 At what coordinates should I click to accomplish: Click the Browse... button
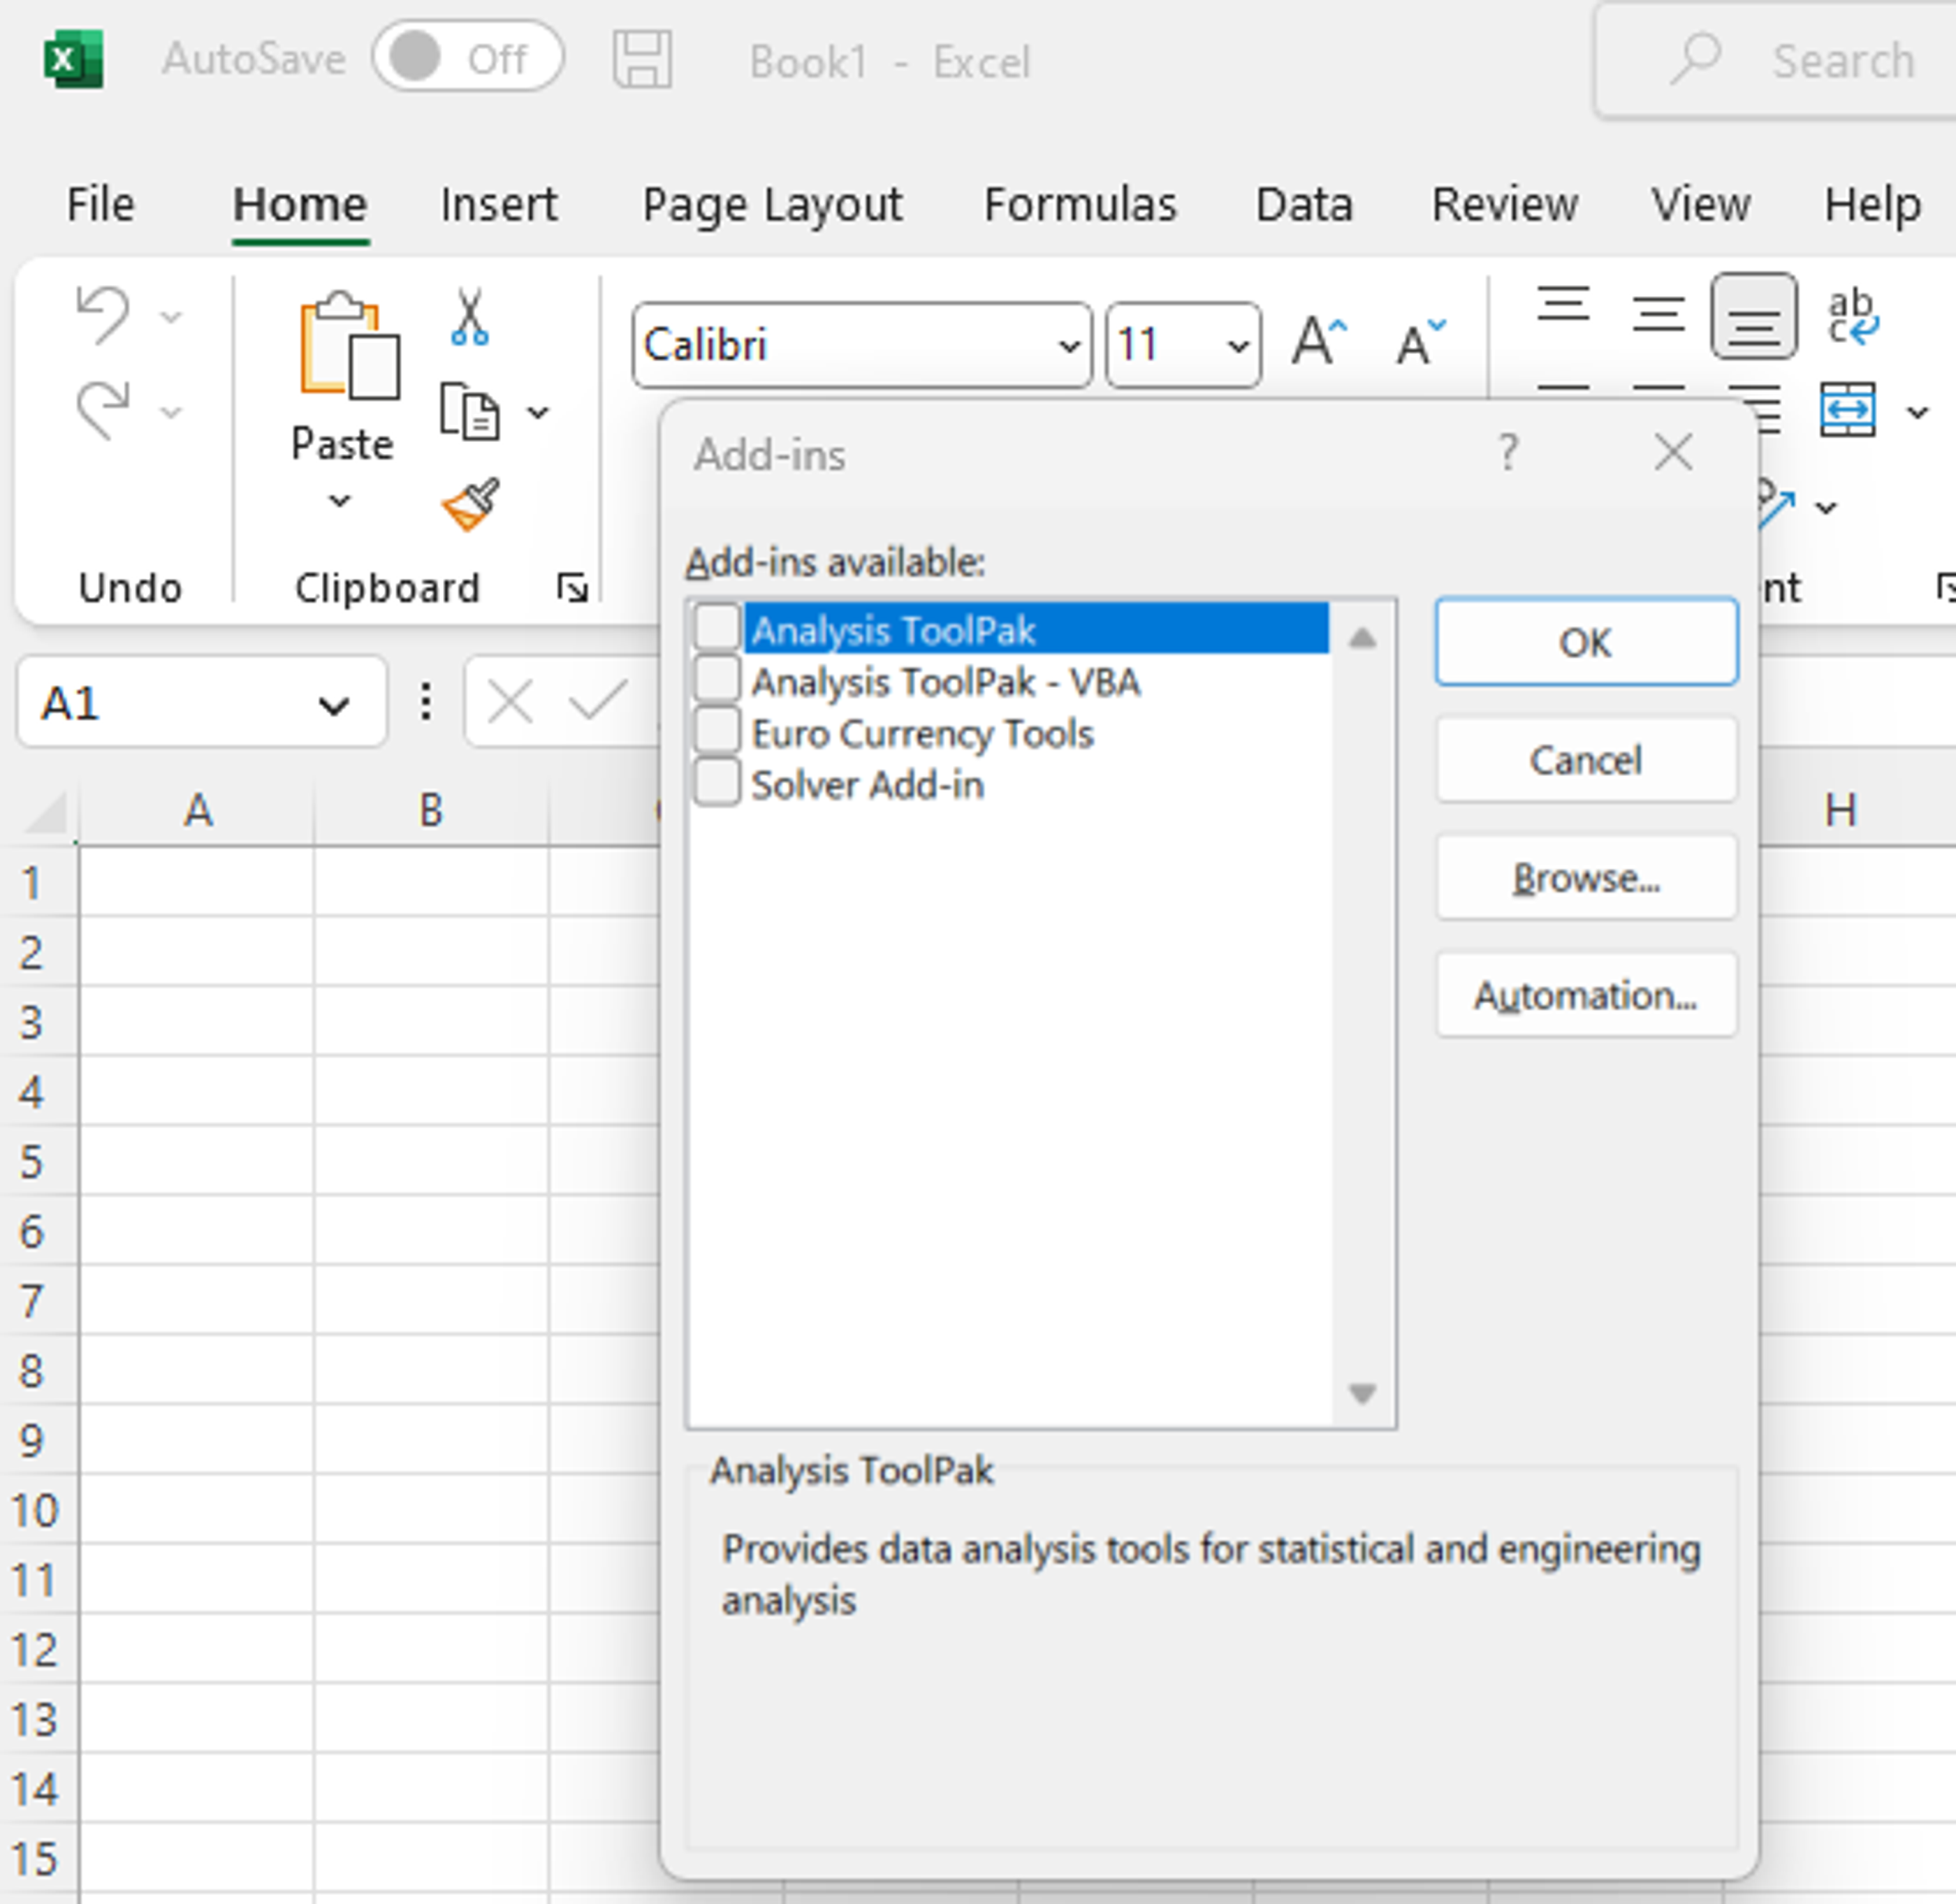coord(1586,878)
